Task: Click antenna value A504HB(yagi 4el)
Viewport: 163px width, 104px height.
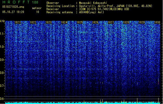Action: click(91, 12)
